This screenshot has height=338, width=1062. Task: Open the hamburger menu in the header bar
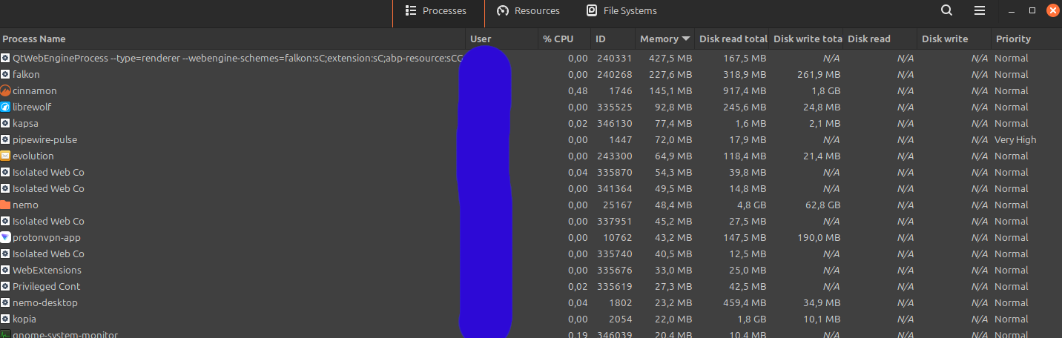[979, 10]
